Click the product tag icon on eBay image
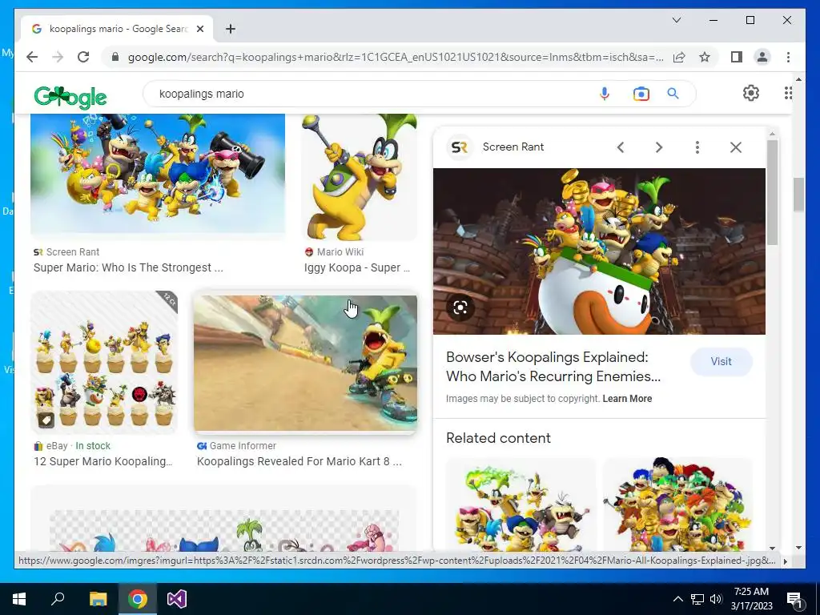The image size is (820, 615). click(x=46, y=420)
